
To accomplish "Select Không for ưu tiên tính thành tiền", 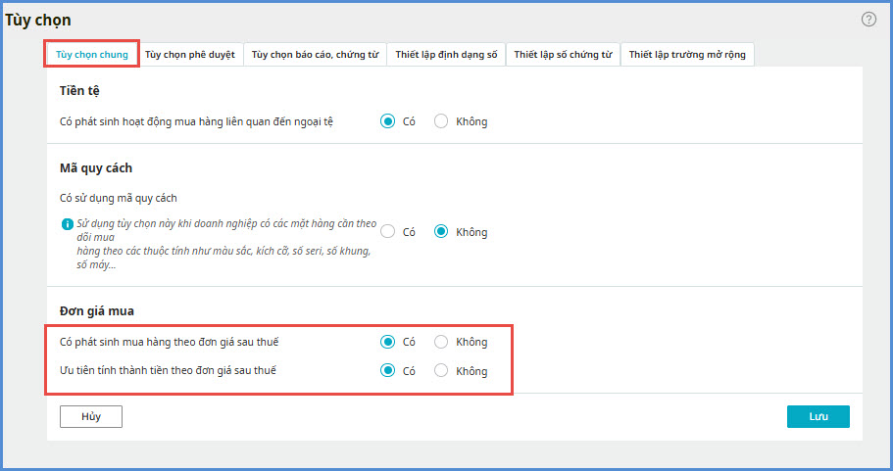I will (x=441, y=370).
